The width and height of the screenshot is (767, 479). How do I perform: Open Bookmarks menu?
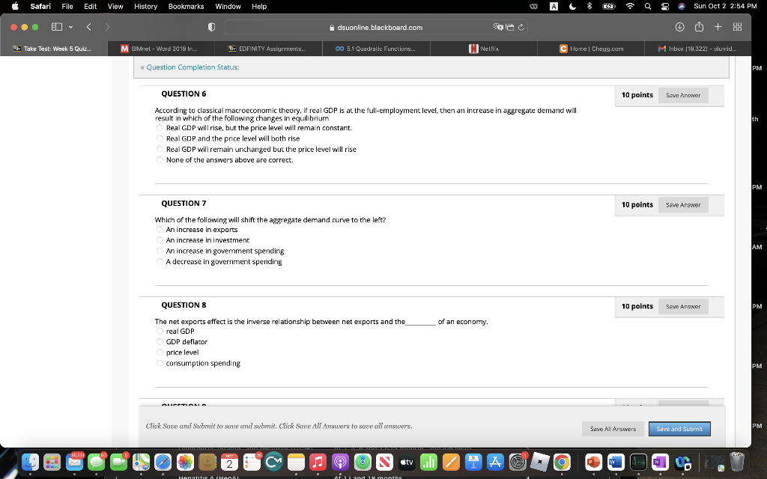(186, 6)
